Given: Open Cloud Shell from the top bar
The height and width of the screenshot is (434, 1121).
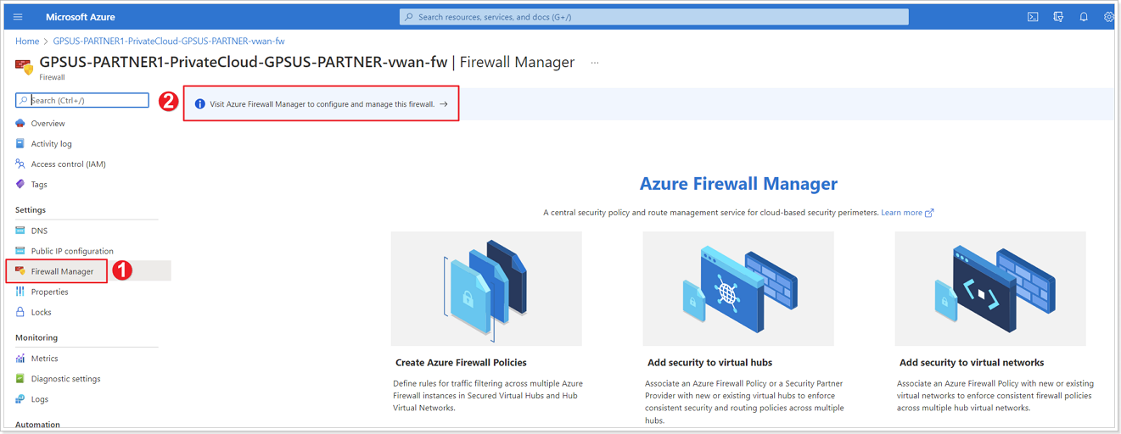Looking at the screenshot, I should pos(1033,17).
